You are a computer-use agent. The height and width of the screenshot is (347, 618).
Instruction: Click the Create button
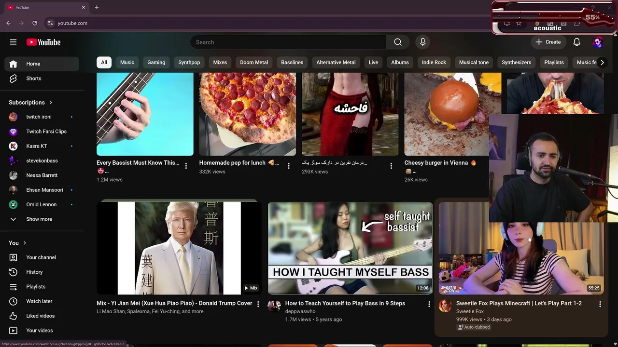click(x=548, y=42)
